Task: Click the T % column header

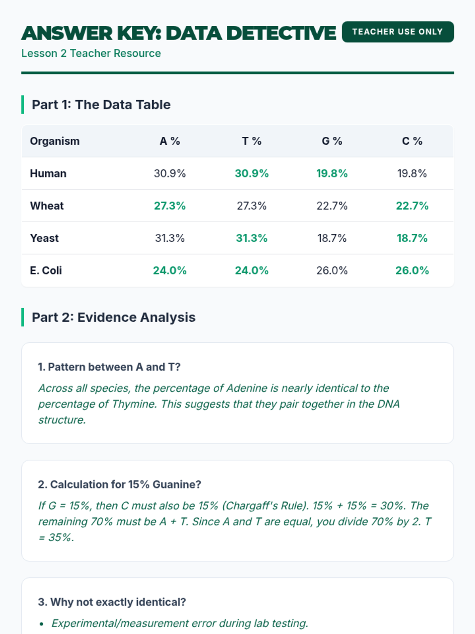Action: point(252,141)
